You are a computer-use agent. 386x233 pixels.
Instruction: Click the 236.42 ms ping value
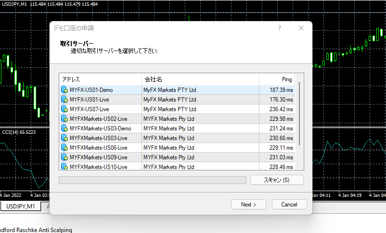coord(281,109)
